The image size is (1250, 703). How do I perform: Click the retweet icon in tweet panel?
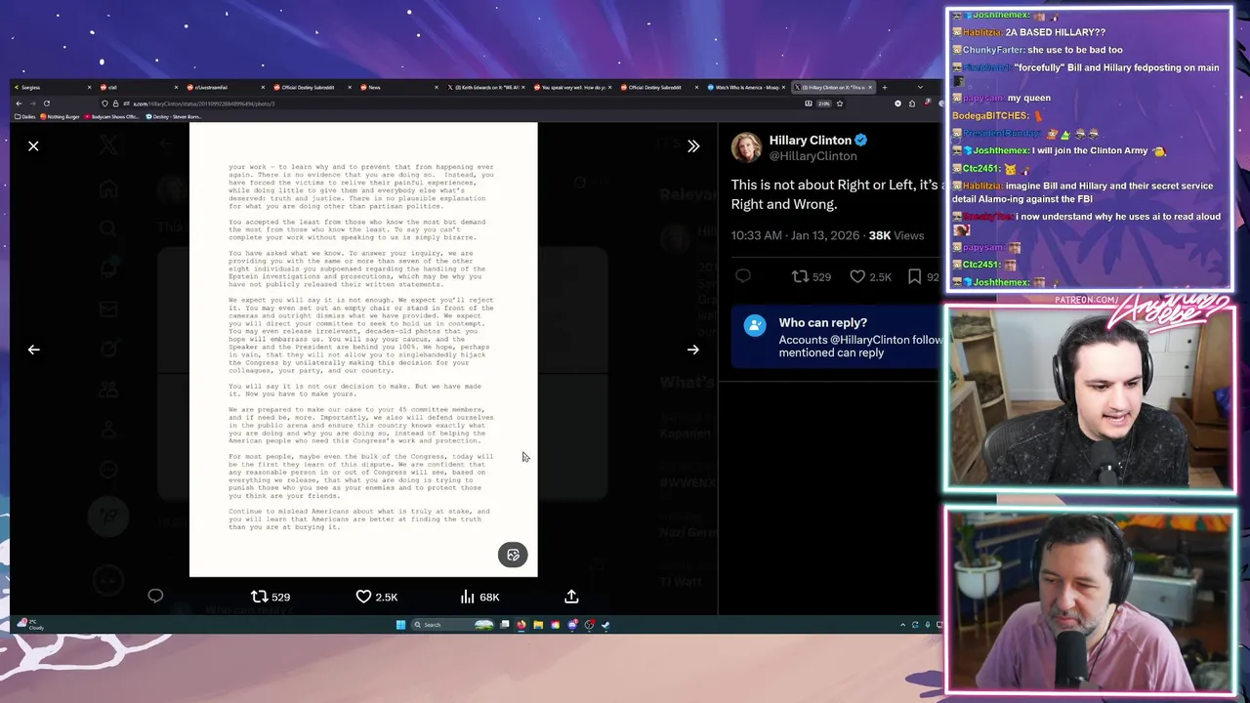coord(800,276)
